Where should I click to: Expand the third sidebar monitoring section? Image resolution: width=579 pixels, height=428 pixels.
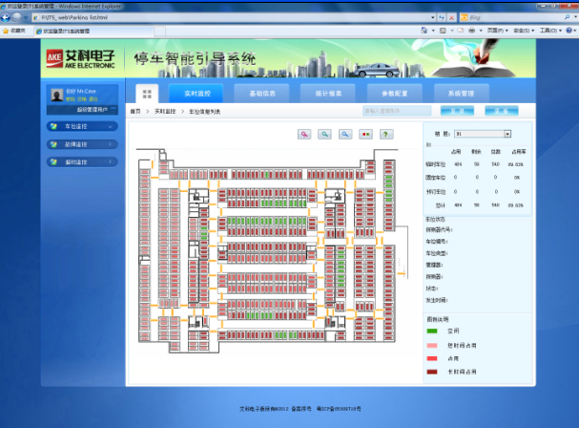click(x=86, y=161)
